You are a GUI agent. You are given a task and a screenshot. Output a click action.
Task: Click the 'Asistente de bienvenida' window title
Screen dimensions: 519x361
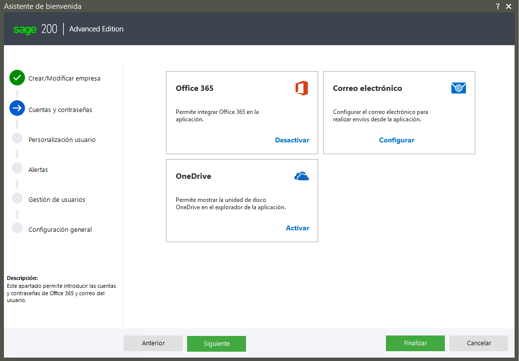43,6
